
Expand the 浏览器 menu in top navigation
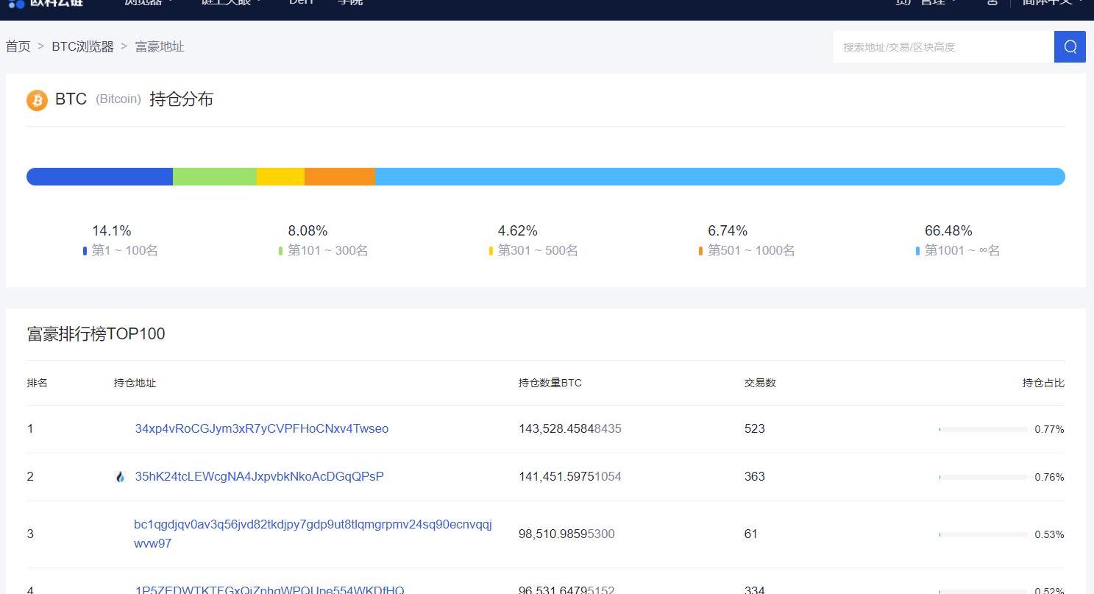click(x=149, y=2)
